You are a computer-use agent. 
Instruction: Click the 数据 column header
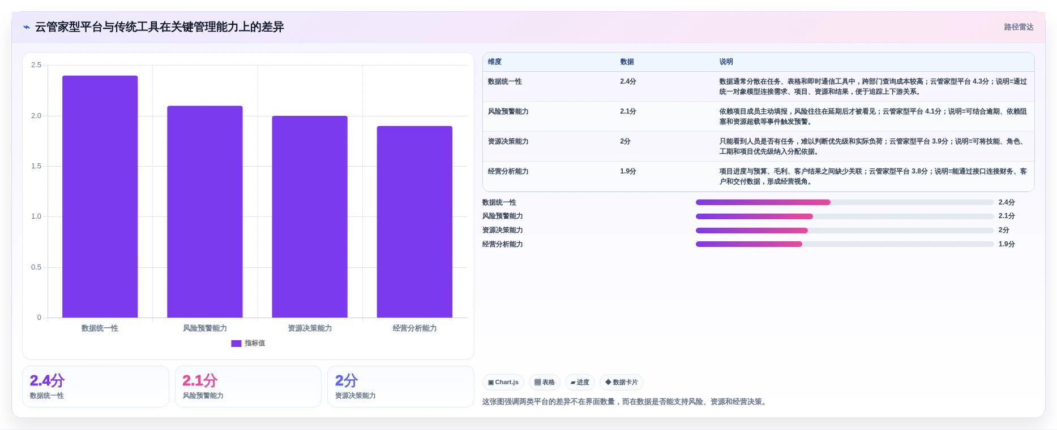click(x=627, y=62)
